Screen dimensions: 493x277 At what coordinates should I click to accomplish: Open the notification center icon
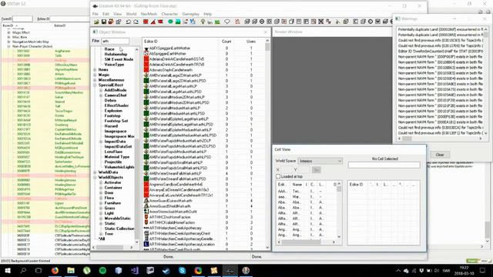483,270
